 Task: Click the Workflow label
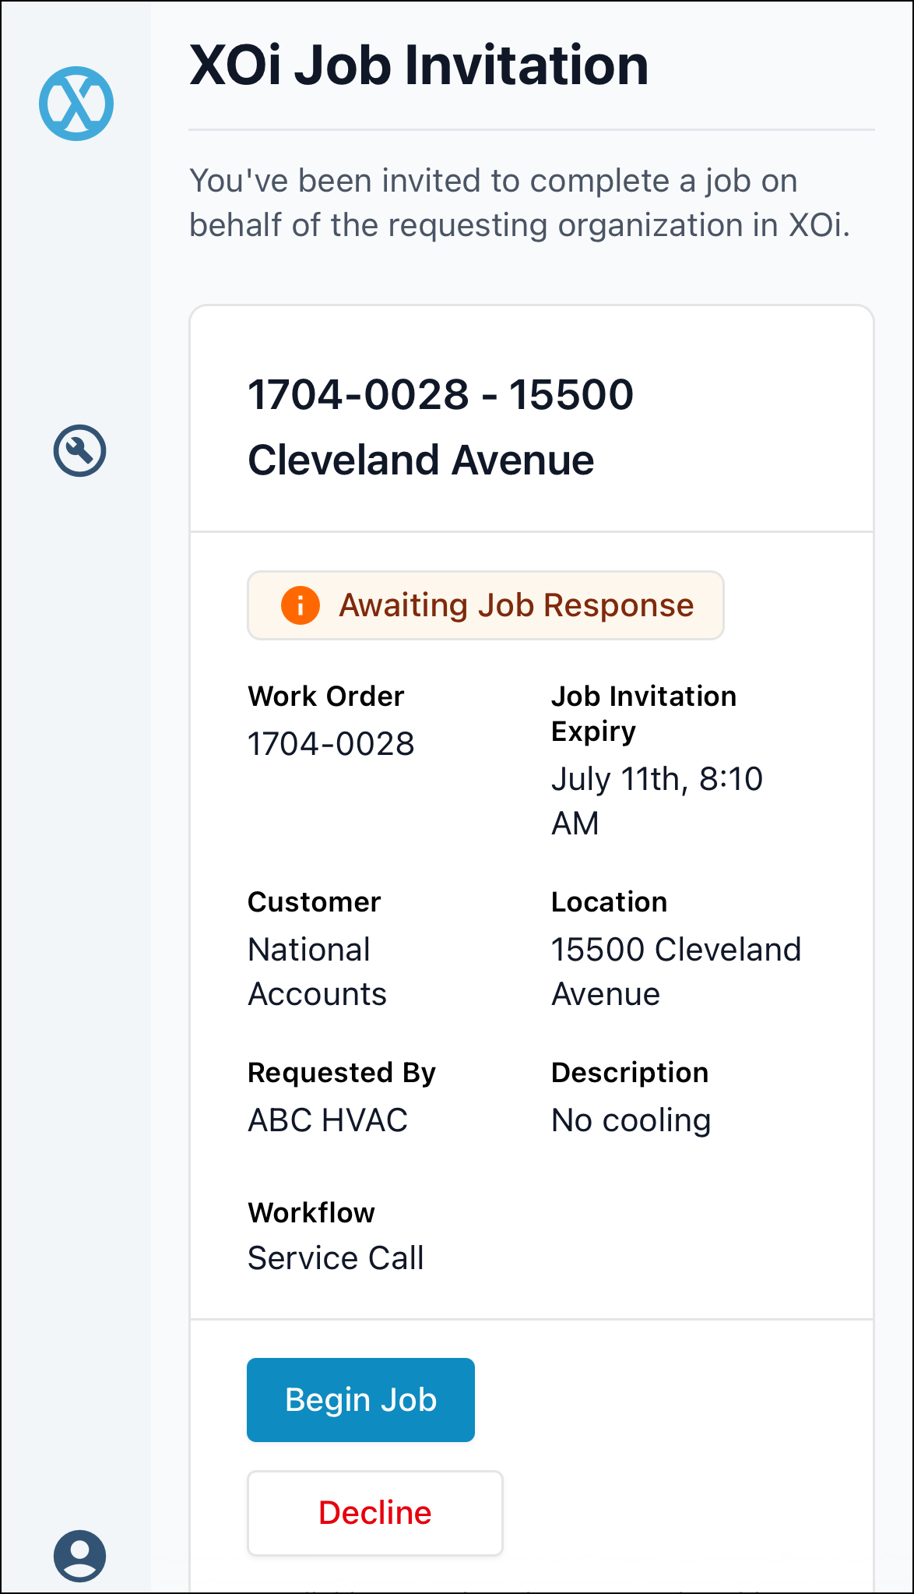(x=311, y=1212)
